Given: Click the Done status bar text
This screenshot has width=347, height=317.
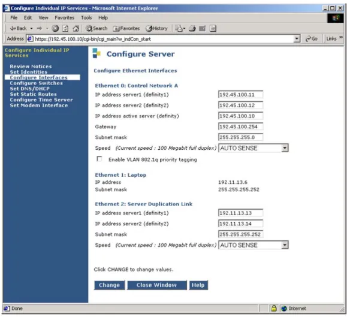Looking at the screenshot, I should pyautogui.click(x=17, y=309).
